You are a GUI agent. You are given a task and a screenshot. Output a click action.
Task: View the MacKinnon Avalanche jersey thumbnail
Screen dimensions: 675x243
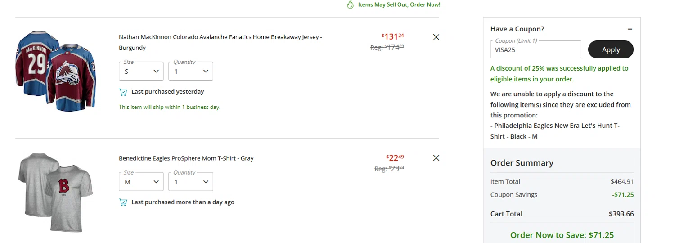(x=56, y=71)
